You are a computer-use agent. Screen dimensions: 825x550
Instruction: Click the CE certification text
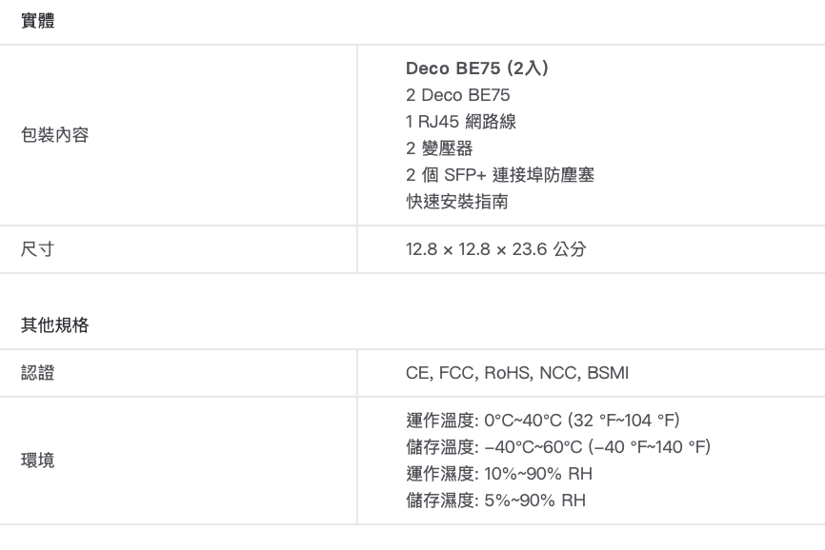point(417,373)
